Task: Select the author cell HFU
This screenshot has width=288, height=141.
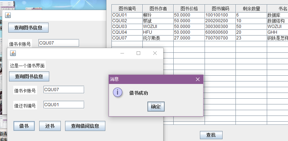Action: (x=158, y=32)
